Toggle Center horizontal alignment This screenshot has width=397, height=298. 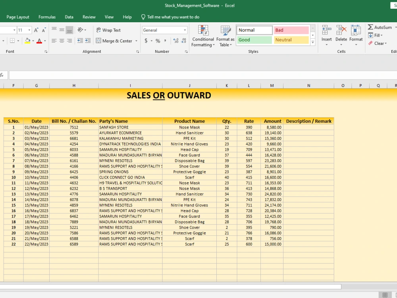[62, 41]
